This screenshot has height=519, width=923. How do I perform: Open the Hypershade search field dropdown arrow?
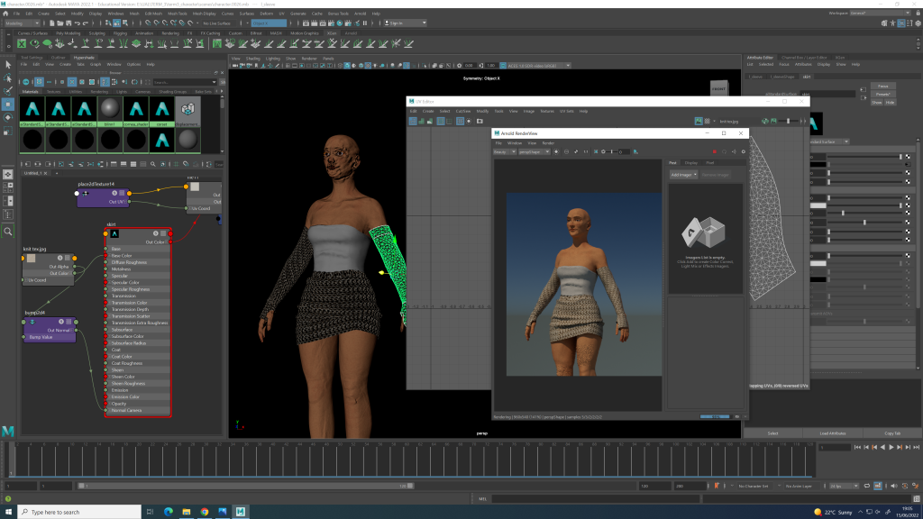click(x=214, y=82)
